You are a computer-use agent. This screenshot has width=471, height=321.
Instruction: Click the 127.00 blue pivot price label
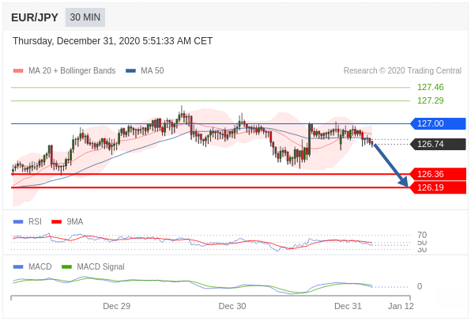pyautogui.click(x=438, y=123)
